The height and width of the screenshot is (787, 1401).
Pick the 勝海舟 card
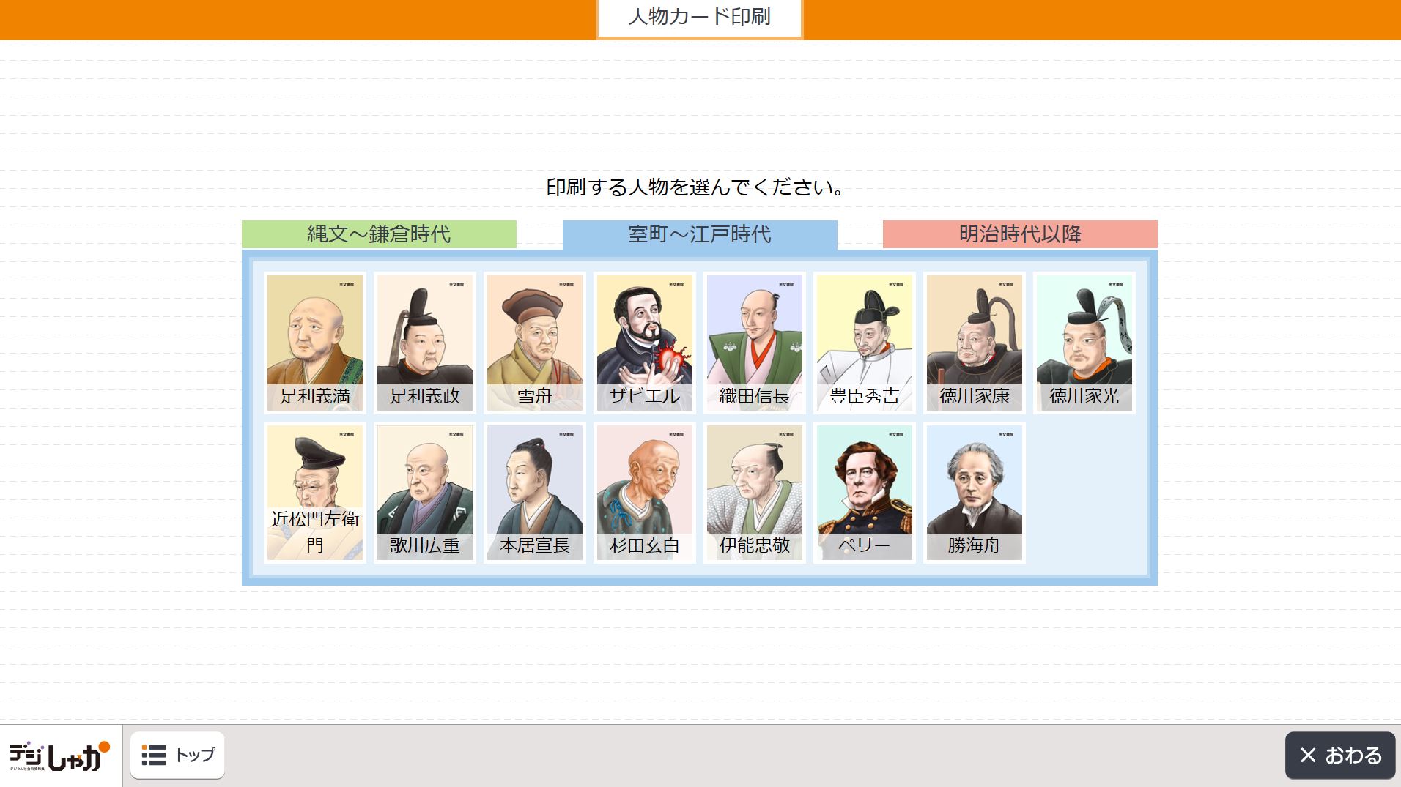pos(975,493)
